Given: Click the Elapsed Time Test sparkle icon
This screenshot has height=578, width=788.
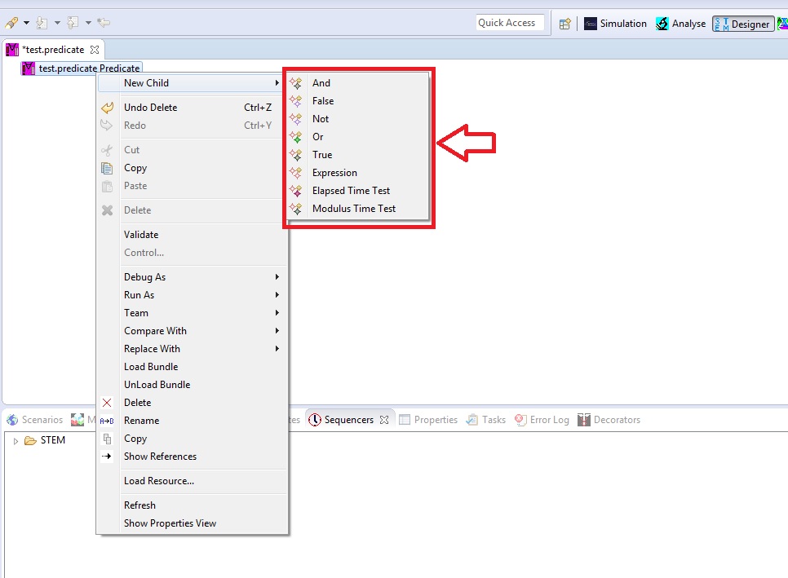Looking at the screenshot, I should click(296, 191).
